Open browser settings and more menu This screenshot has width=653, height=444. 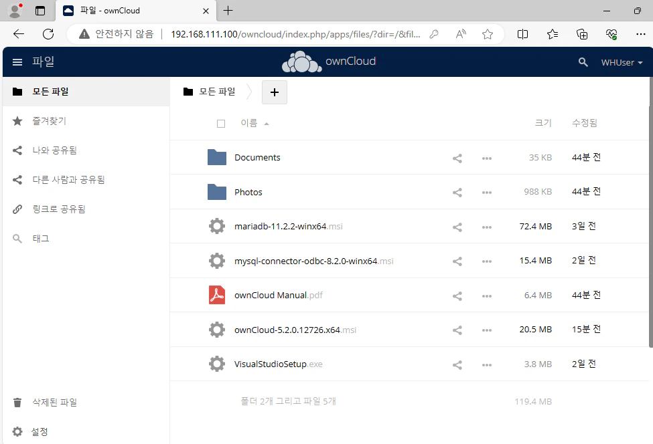[x=641, y=34]
